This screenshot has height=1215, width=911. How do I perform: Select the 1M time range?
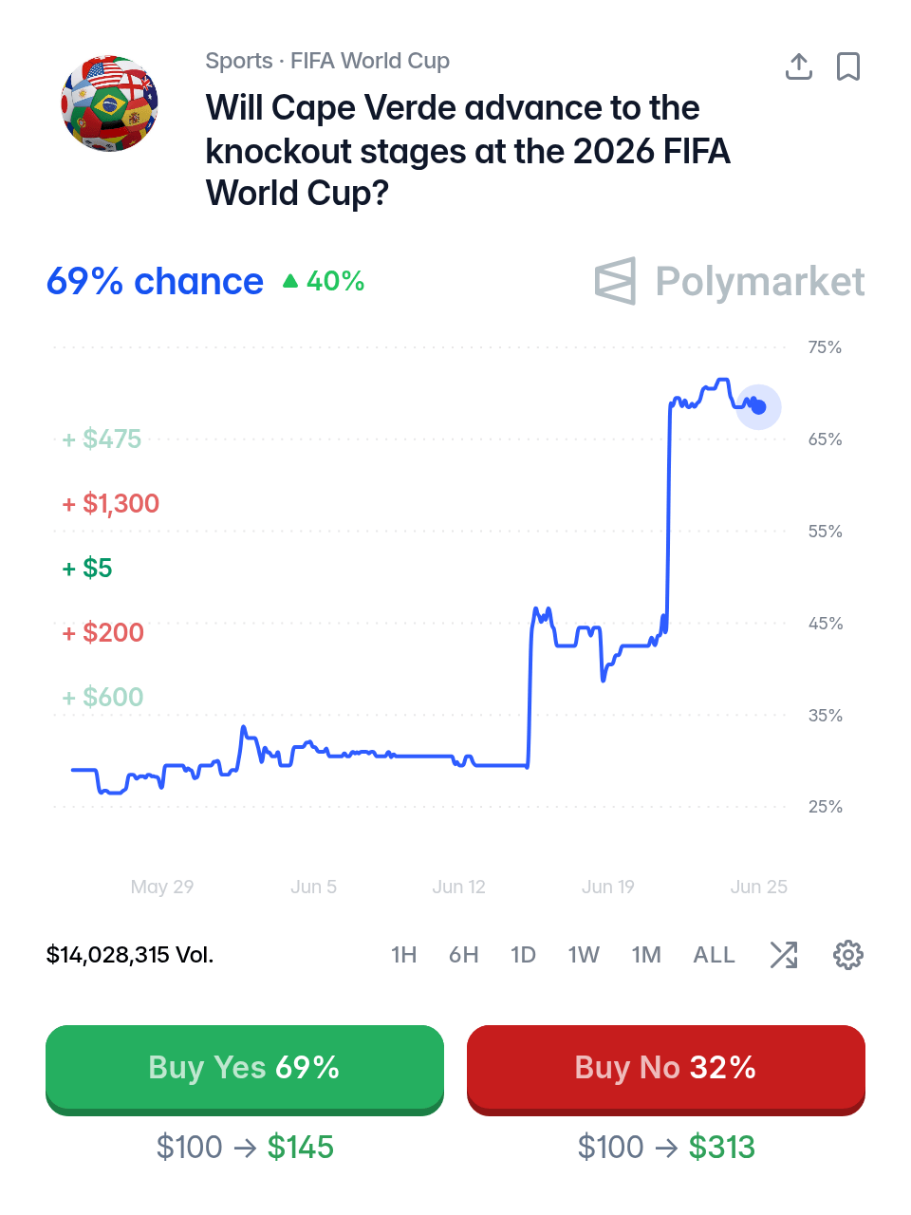(x=647, y=955)
